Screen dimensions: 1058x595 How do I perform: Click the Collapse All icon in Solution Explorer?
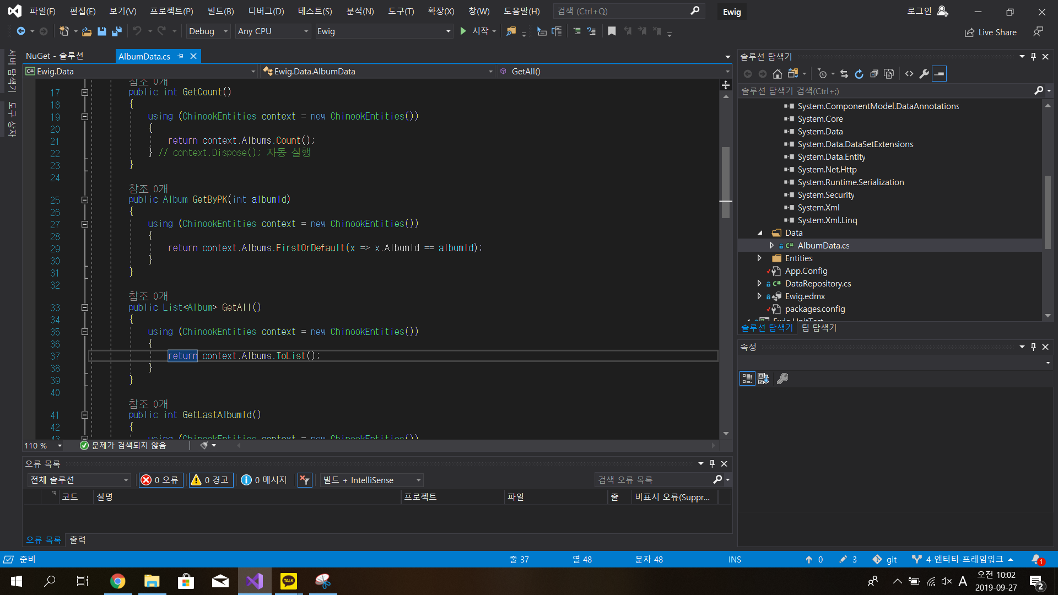pos(874,74)
